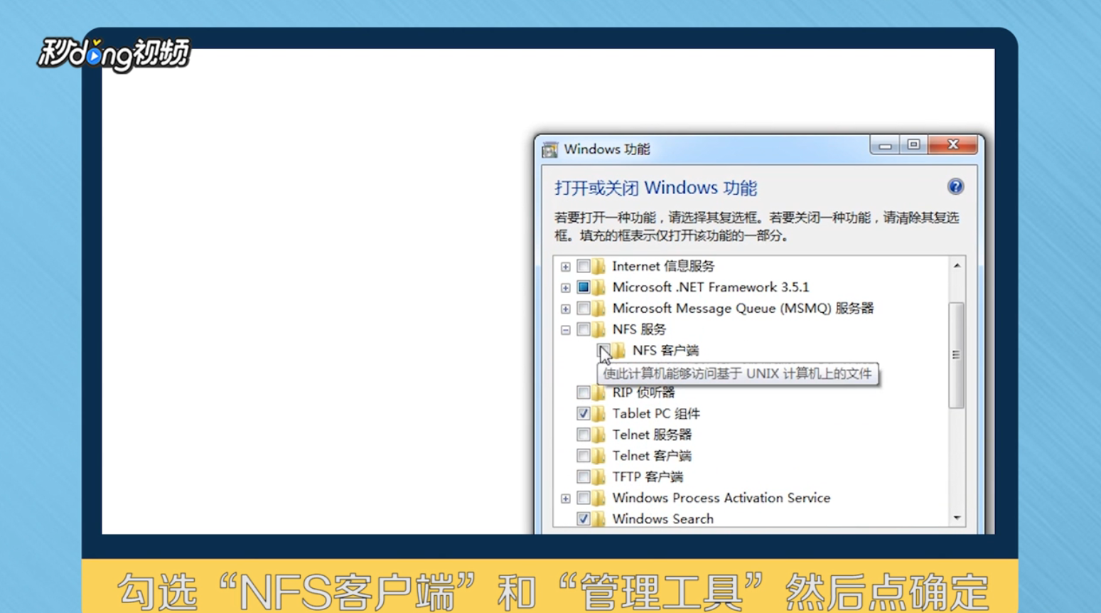
Task: Open the blue help question mark icon
Action: coord(955,186)
